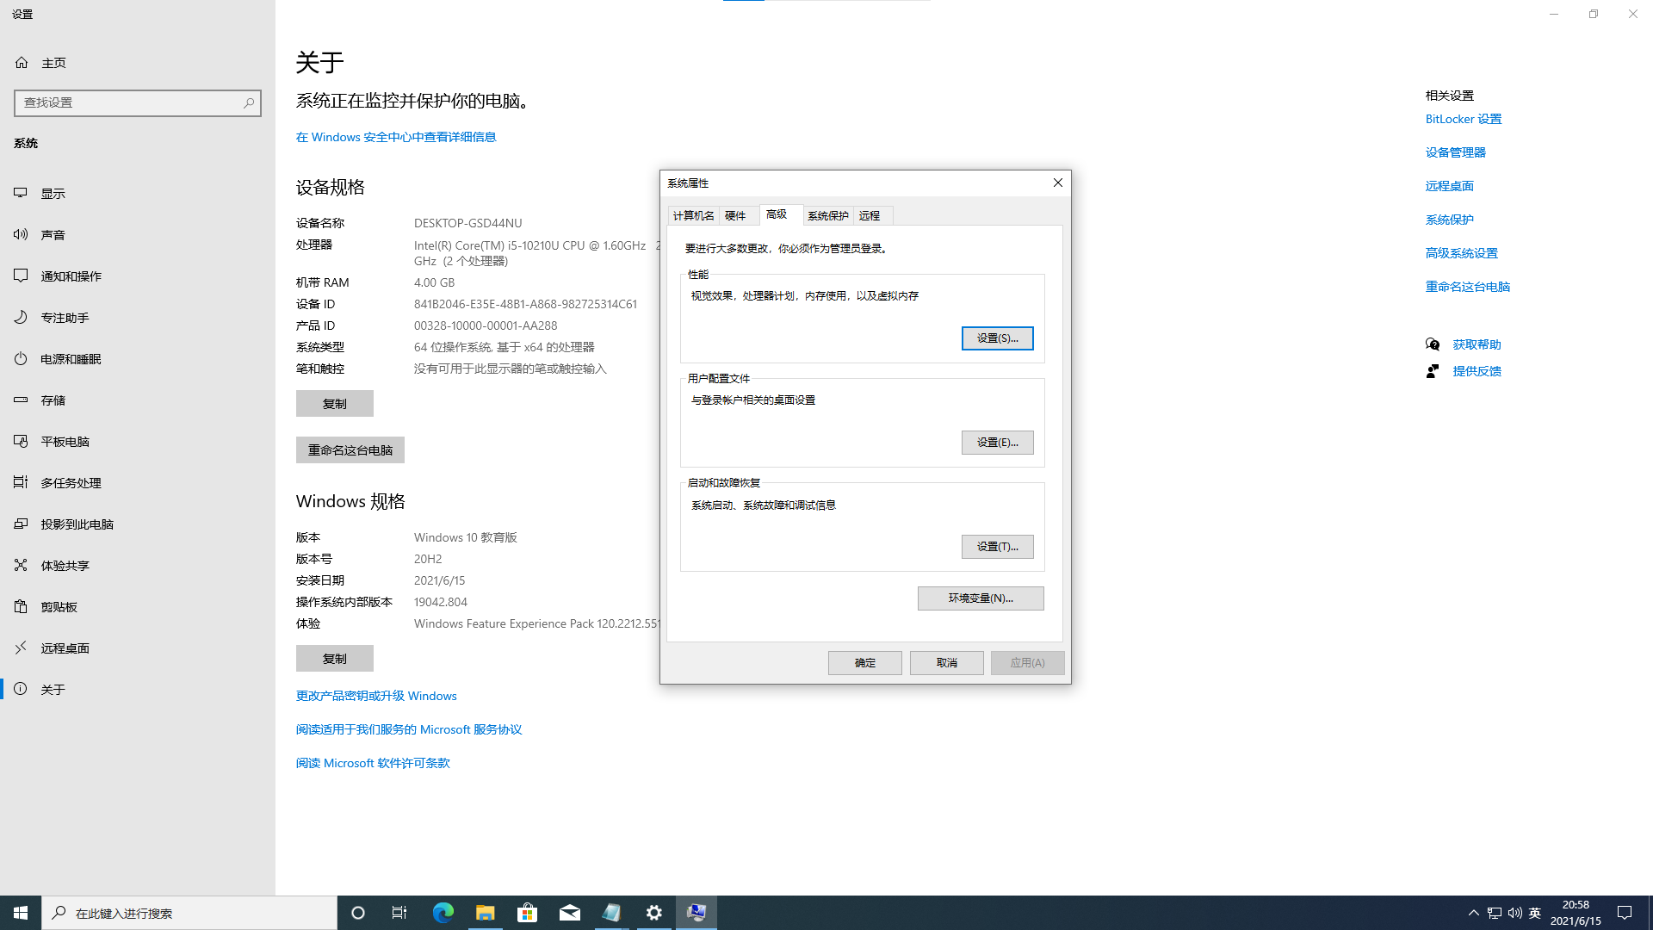Click the Get help icon

point(1433,344)
